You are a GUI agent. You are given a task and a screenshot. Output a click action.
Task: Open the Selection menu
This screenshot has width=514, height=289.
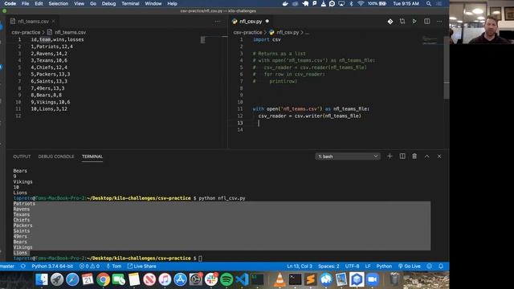tap(59, 3)
